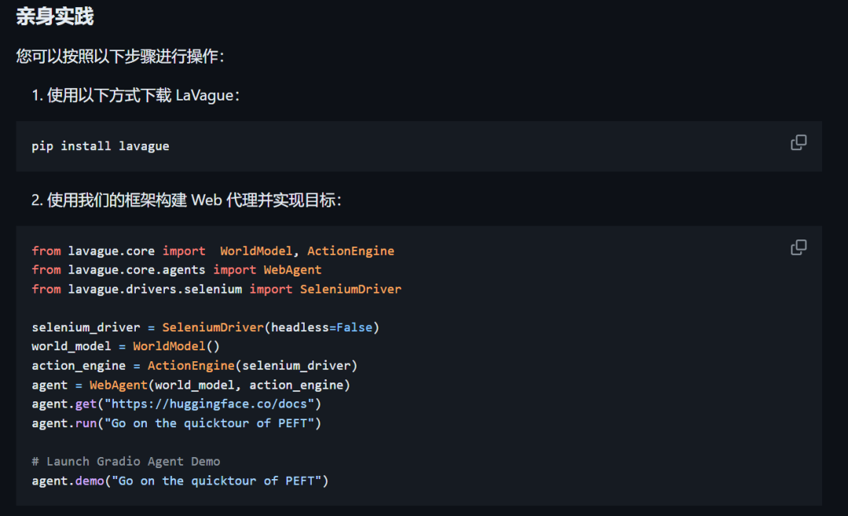Copy the Python WebAgent code block

tap(799, 247)
